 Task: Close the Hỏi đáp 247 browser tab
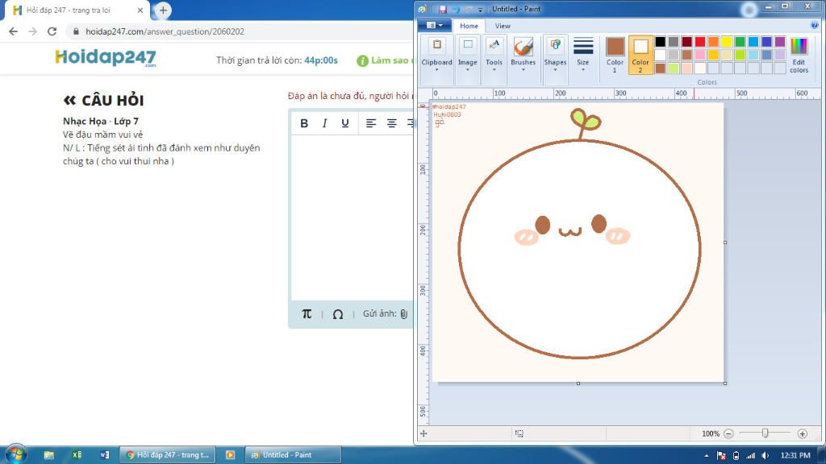pos(140,10)
